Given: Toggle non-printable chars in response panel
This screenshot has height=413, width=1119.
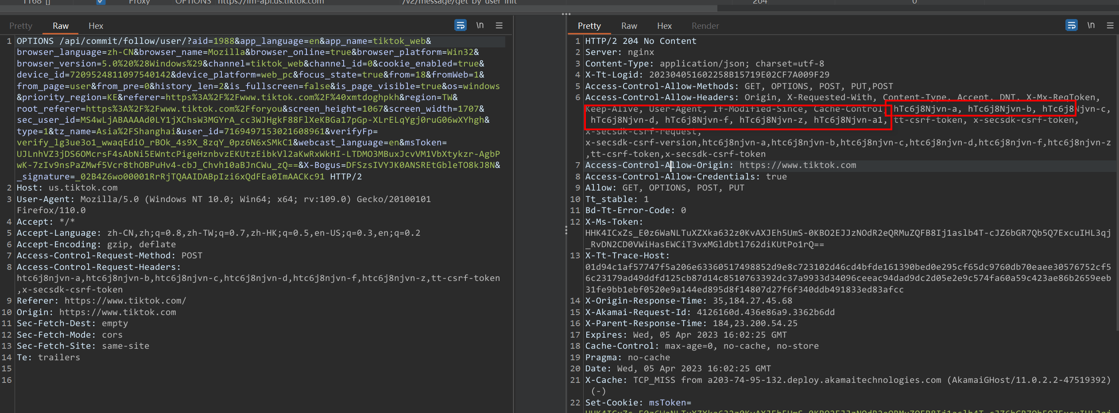Looking at the screenshot, I should pos(1091,25).
